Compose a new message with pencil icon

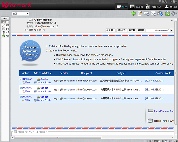pyautogui.click(x=140, y=14)
